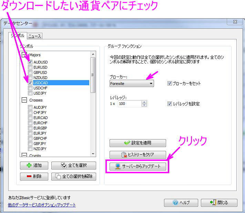Click the 追加 button
The height and width of the screenshot is (213, 245).
(x=34, y=165)
